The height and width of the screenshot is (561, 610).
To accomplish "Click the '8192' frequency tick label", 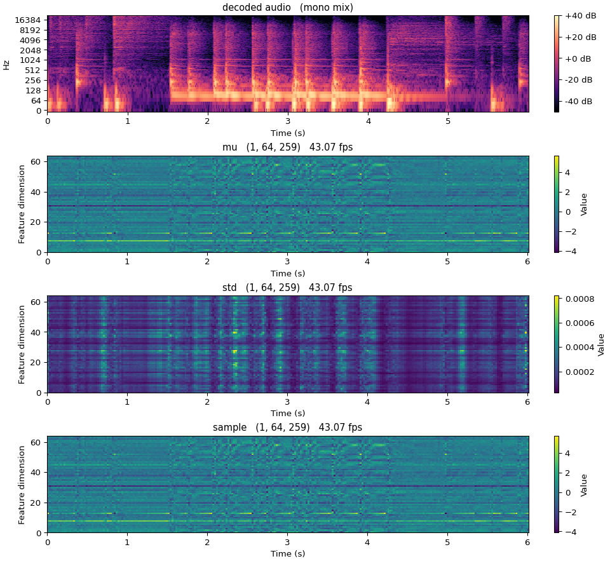I will [30, 30].
